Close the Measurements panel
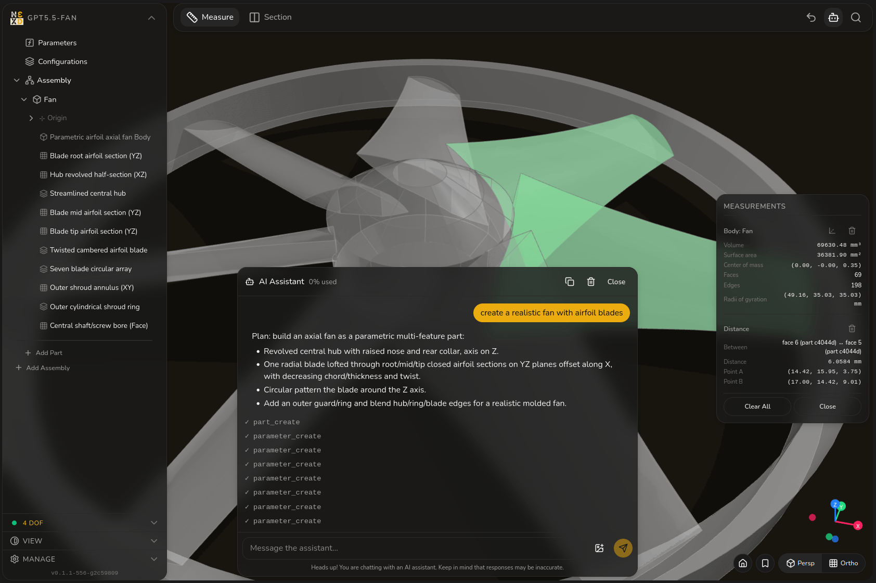This screenshot has width=876, height=583. pyautogui.click(x=828, y=407)
